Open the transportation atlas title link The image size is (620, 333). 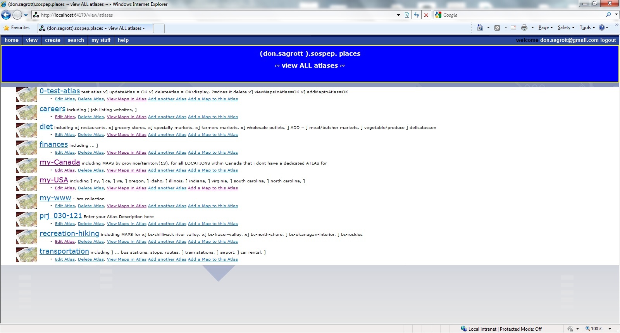(x=64, y=251)
